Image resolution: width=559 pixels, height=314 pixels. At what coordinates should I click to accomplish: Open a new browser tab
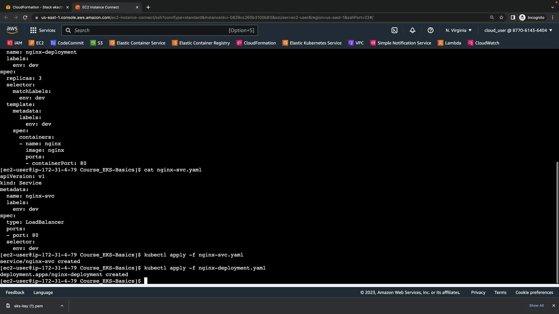pos(148,7)
